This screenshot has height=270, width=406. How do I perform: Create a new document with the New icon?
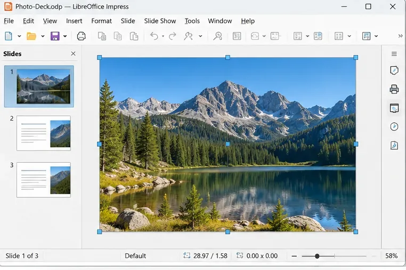tap(9, 36)
